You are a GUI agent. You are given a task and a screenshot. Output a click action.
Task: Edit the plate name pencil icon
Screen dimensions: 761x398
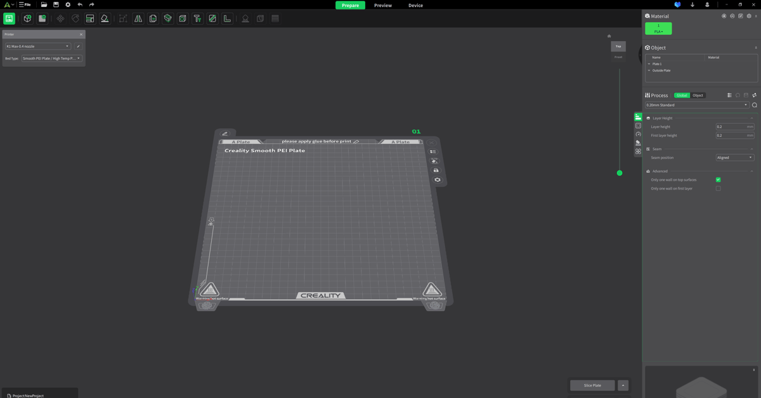click(224, 134)
